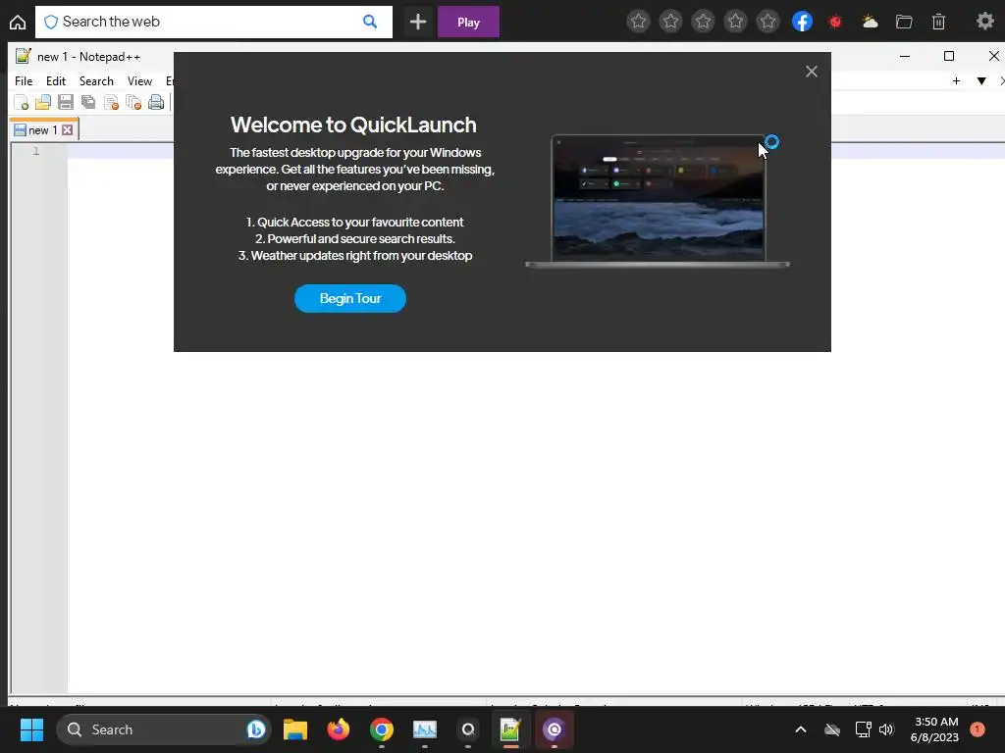Image resolution: width=1005 pixels, height=753 pixels.
Task: Click the laptop preview image in welcome dialog
Action: click(658, 201)
